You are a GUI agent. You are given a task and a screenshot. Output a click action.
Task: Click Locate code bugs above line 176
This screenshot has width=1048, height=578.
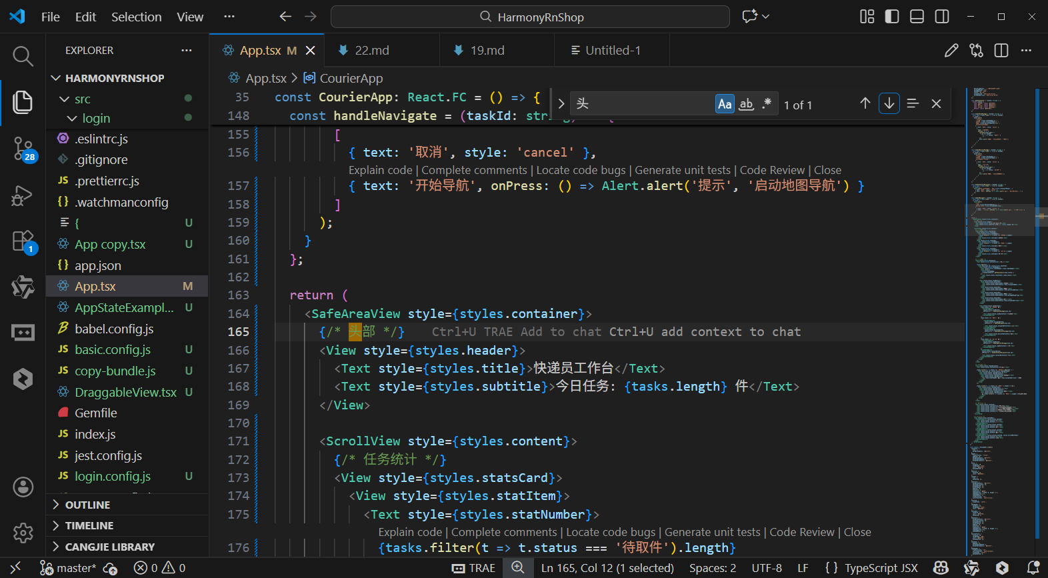pos(611,532)
